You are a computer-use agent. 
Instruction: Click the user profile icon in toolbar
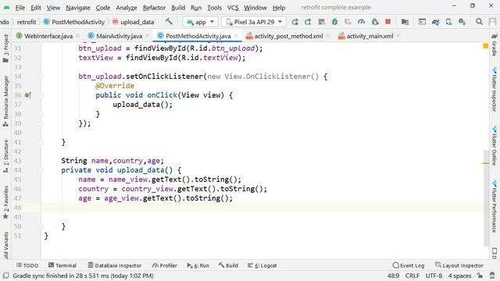[493, 22]
